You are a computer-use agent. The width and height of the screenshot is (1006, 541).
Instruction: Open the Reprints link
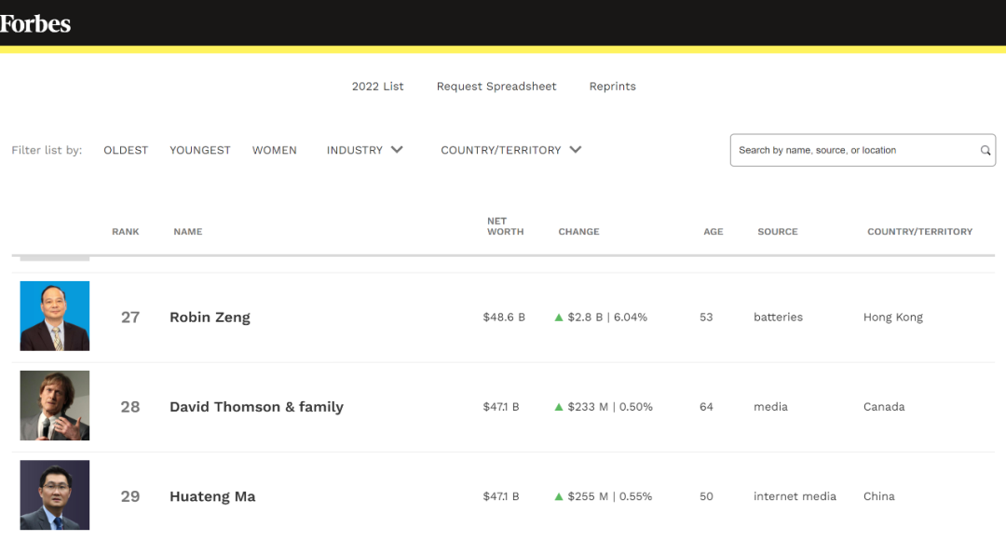tap(613, 87)
